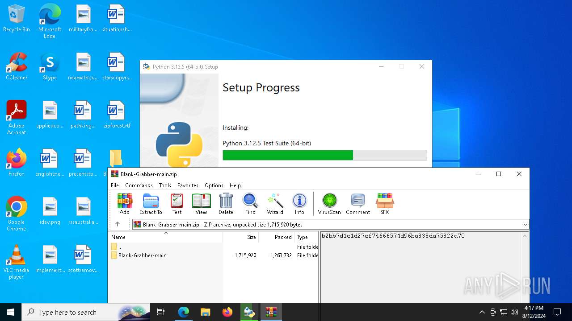This screenshot has width=572, height=321.
Task: Select Firefox desktop shortcut
Action: click(x=17, y=163)
